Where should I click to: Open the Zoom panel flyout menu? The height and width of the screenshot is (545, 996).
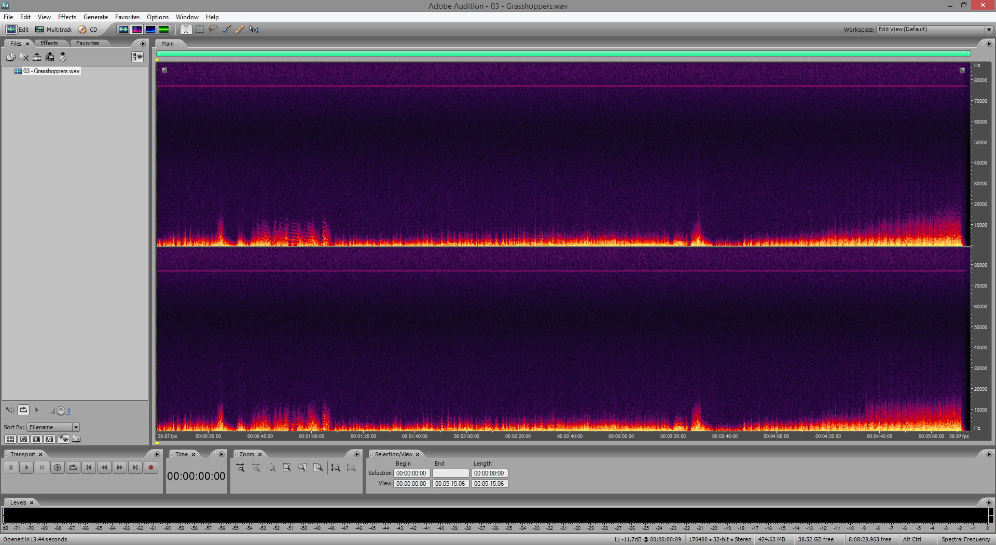pyautogui.click(x=357, y=454)
